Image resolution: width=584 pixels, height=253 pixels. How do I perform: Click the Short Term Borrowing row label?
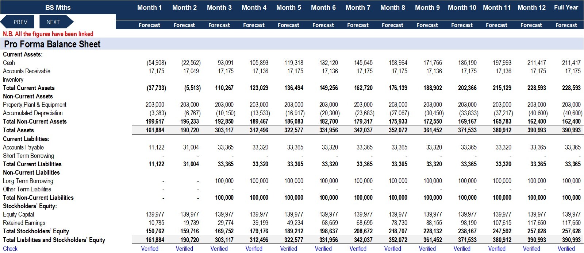(x=28, y=156)
